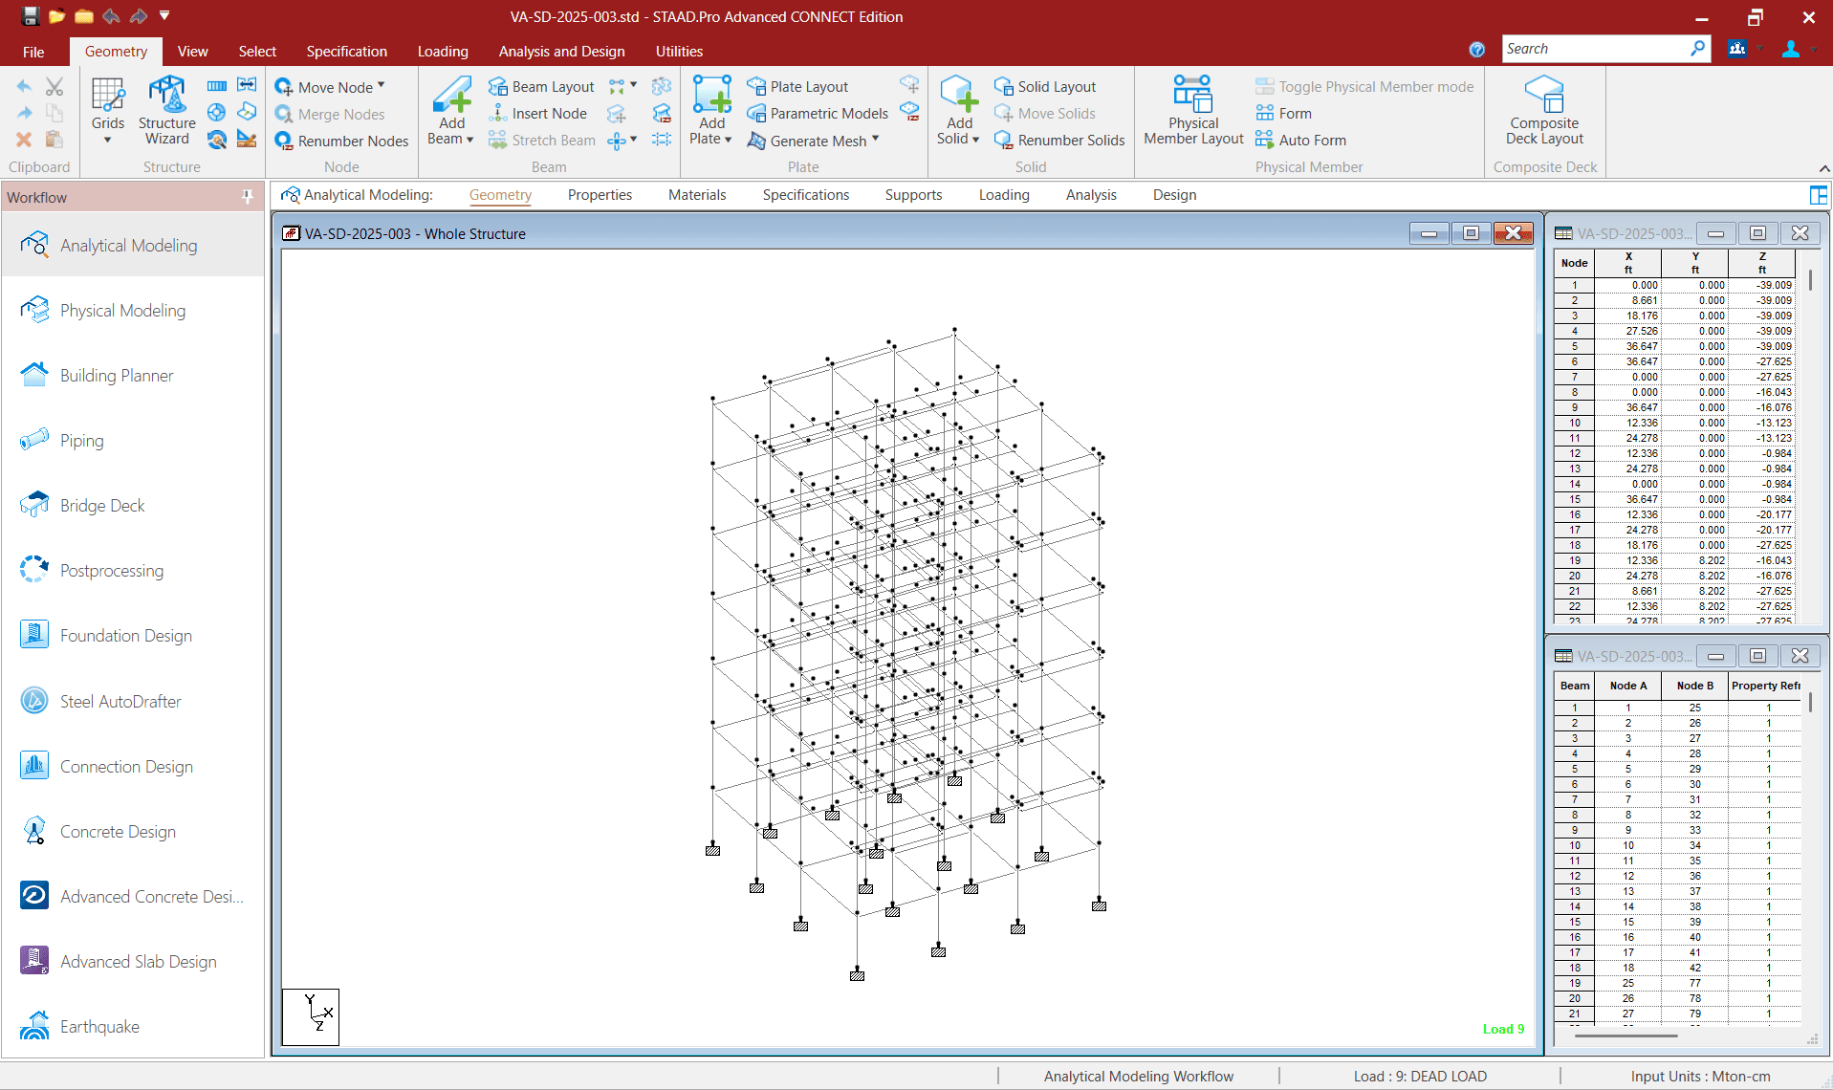Open the Bridge Deck workflow
The width and height of the screenshot is (1833, 1090).
[x=133, y=506]
